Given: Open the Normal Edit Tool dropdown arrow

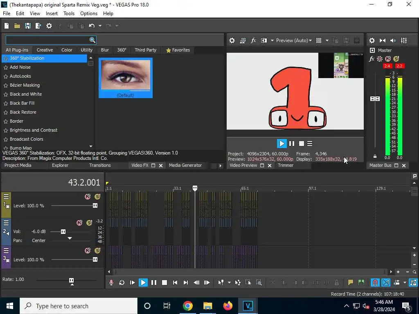Looking at the screenshot, I should (x=229, y=283).
